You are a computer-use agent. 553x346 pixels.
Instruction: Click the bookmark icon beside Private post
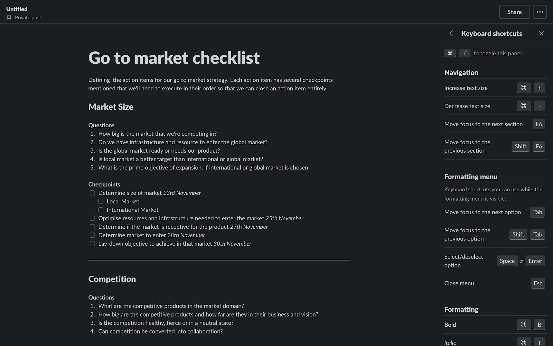pos(9,17)
